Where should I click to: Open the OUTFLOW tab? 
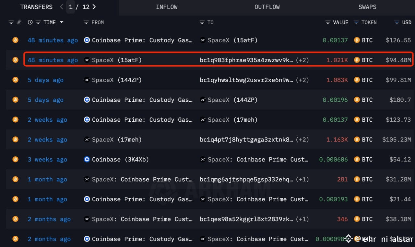point(267,7)
